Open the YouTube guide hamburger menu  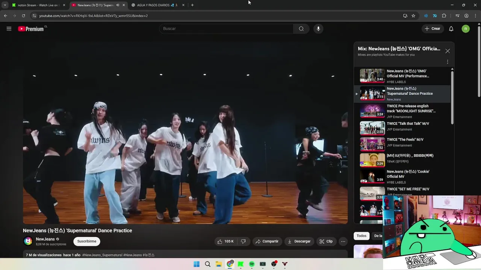click(x=9, y=28)
